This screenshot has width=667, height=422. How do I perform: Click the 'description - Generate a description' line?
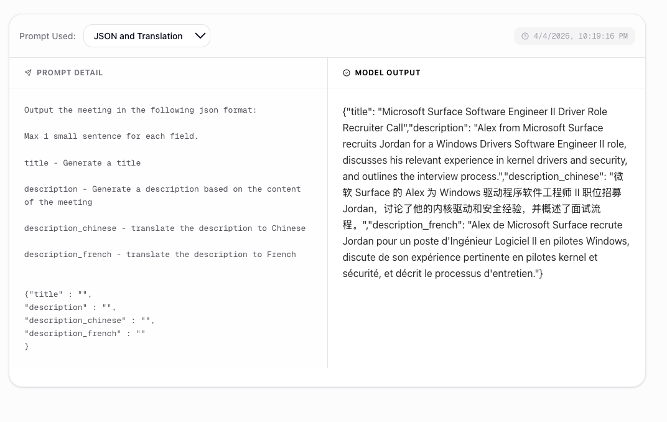tap(162, 195)
